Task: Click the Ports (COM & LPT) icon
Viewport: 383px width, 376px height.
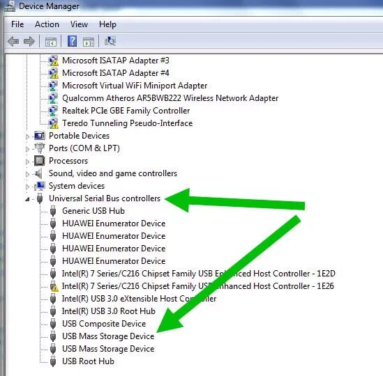Action: tap(40, 148)
